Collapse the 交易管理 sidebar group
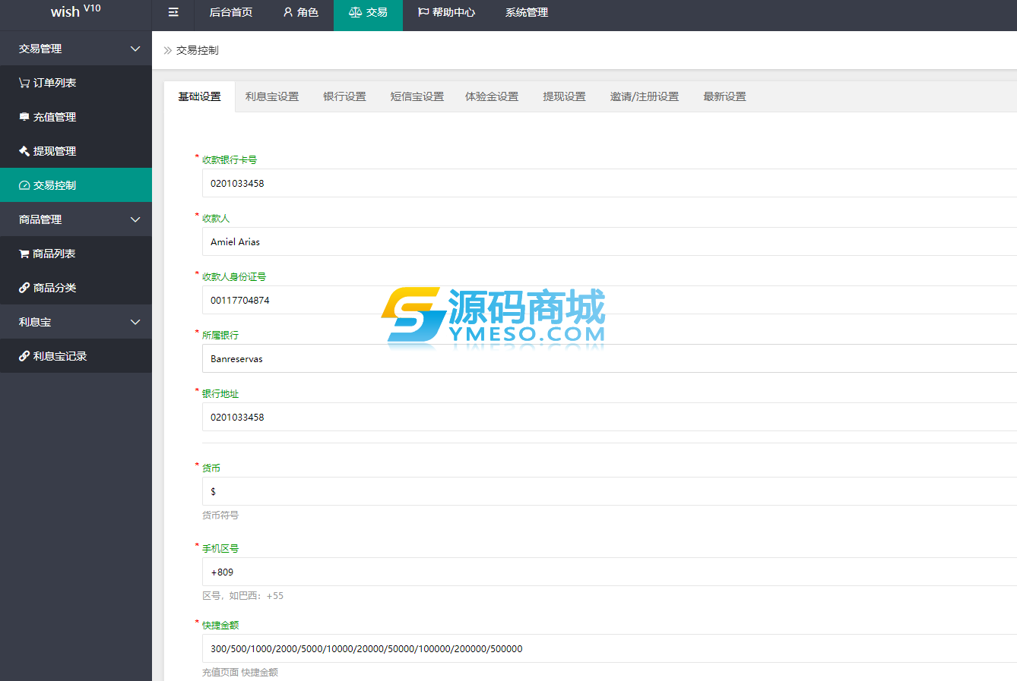Viewport: 1017px width, 681px height. point(135,49)
